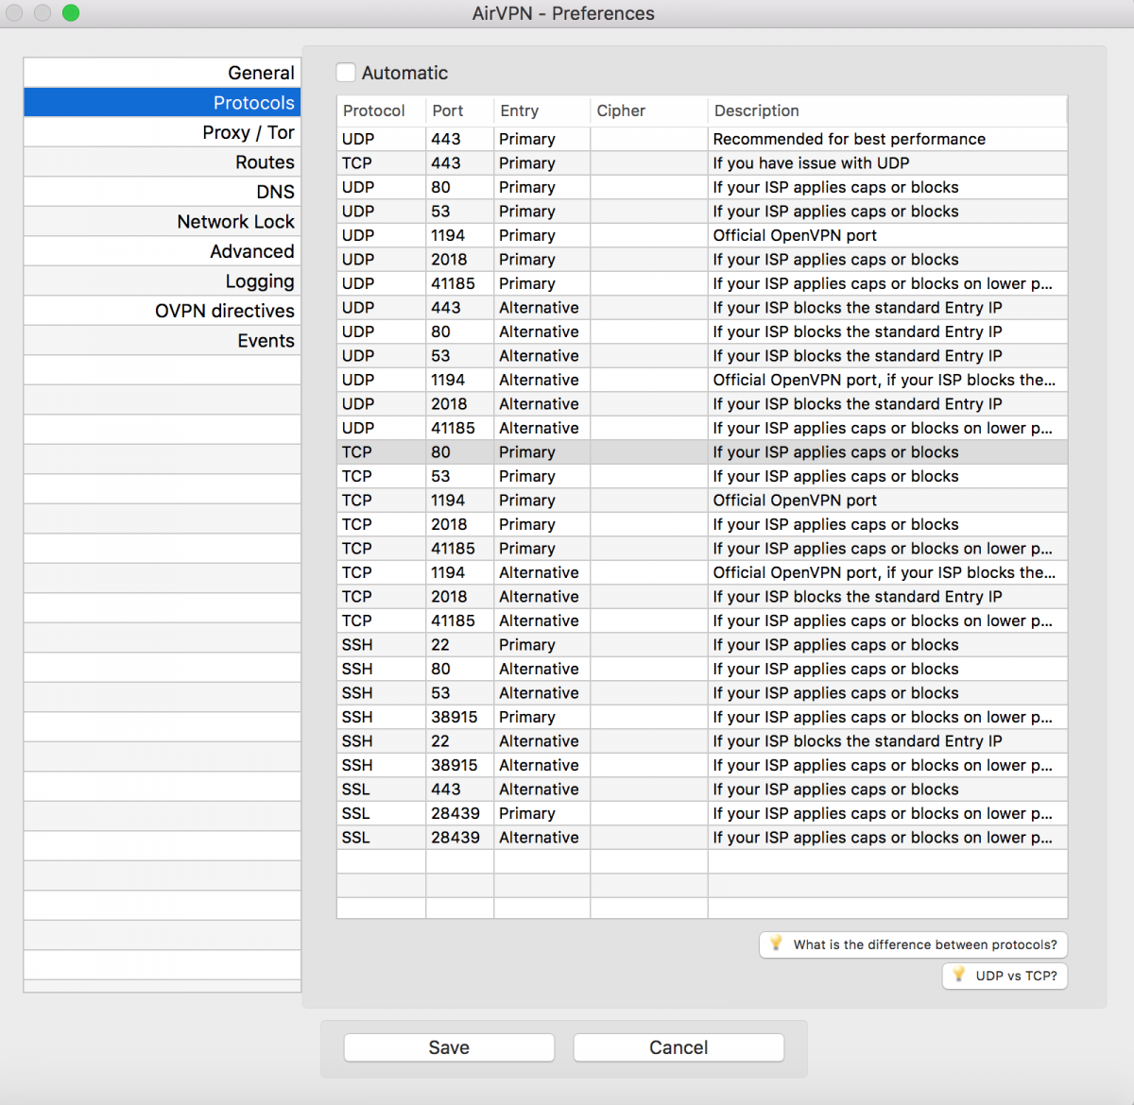
Task: Select the 'If you have issue with UDP' row
Action: 702,163
